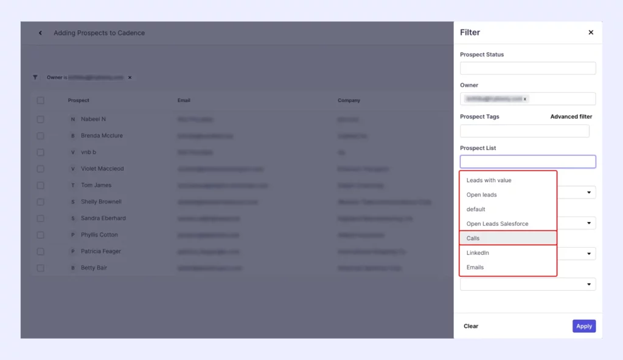Viewport: 623px width, 360px height.
Task: Click the back arrow next to Adding Prospects to Cadence
Action: (40, 33)
